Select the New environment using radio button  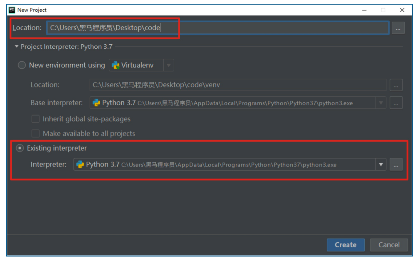pyautogui.click(x=22, y=65)
